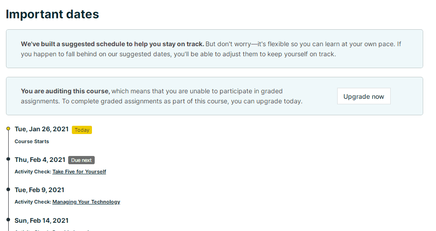The height and width of the screenshot is (231, 436).
Task: Click the Tue, Feb 9, 2021 date heading
Action: tap(39, 190)
